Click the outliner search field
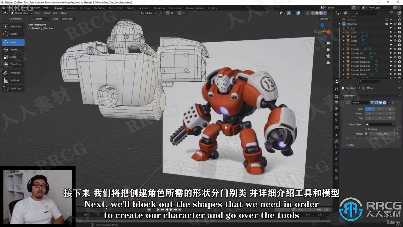This screenshot has width=403, height=227. coord(366,13)
